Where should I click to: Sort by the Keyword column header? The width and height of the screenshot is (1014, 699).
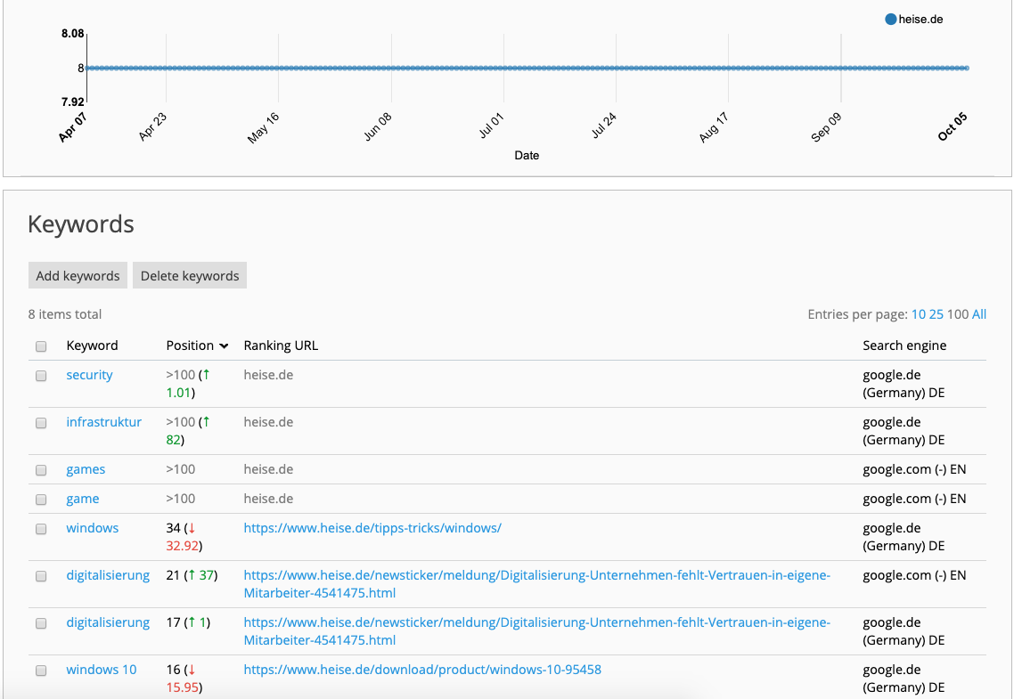tap(92, 345)
